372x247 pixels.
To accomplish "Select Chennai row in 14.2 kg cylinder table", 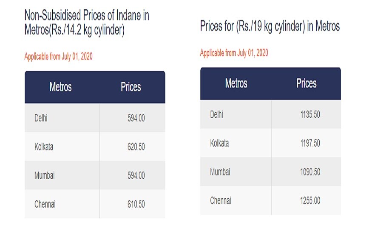I will click(95, 204).
